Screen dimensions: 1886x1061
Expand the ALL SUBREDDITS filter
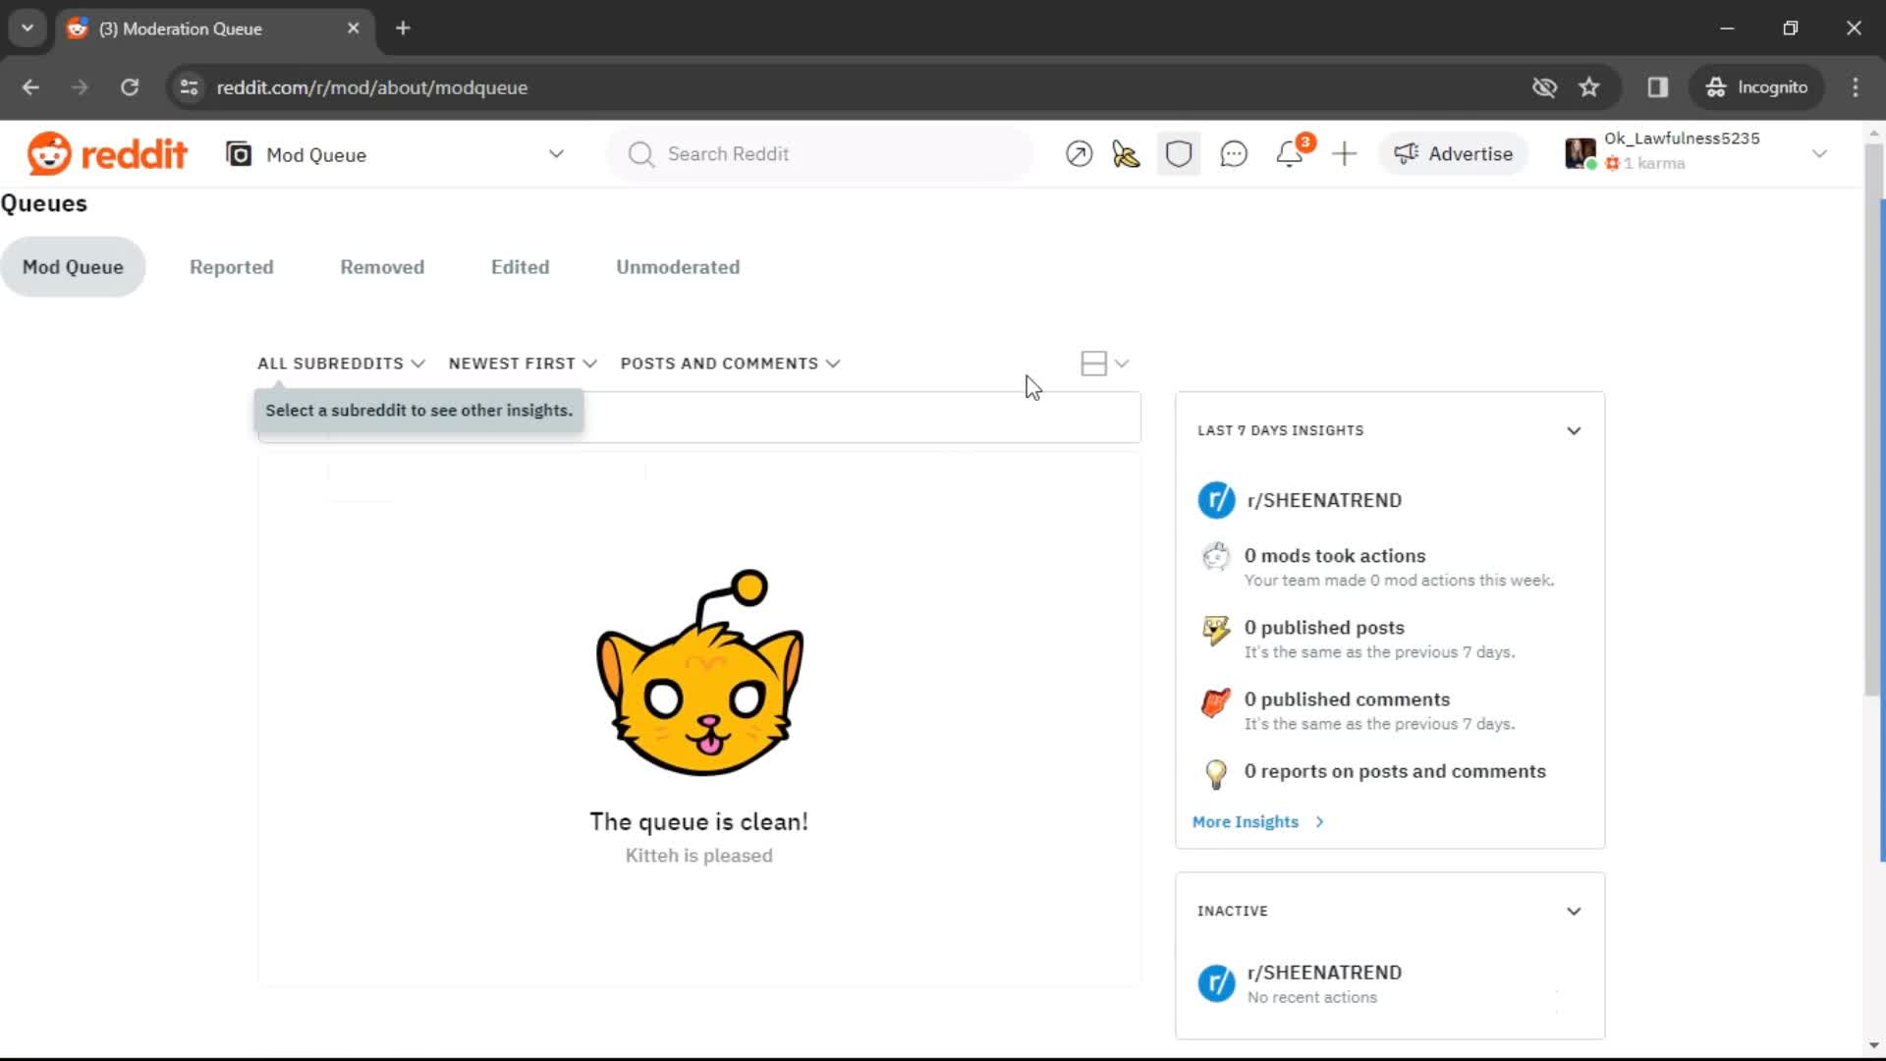pos(340,363)
